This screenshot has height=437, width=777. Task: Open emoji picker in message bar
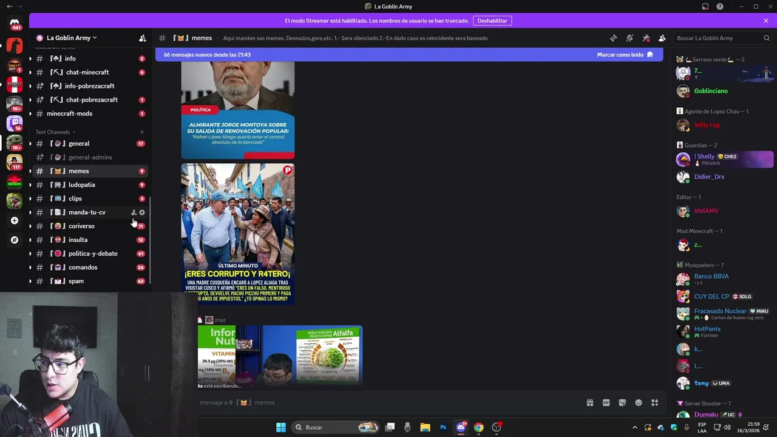639,402
